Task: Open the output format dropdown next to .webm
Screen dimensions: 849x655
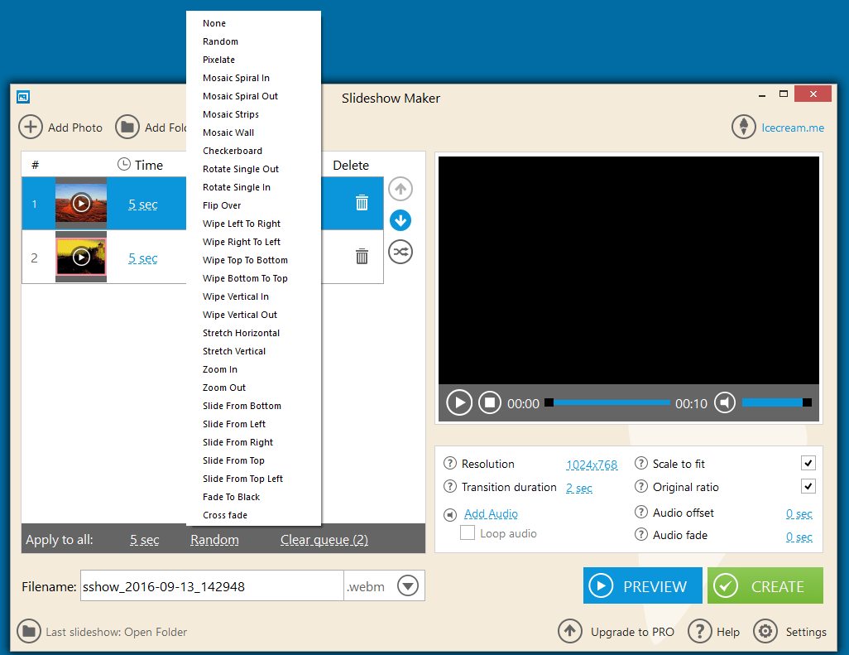Action: pos(407,585)
